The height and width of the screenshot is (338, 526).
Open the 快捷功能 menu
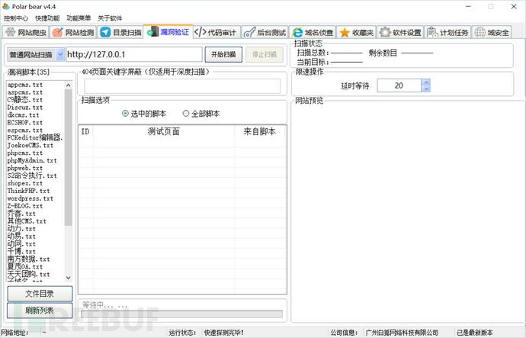(47, 18)
